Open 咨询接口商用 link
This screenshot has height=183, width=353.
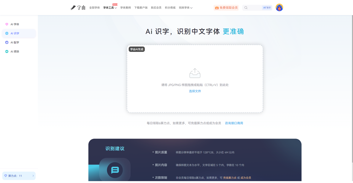tap(234, 123)
